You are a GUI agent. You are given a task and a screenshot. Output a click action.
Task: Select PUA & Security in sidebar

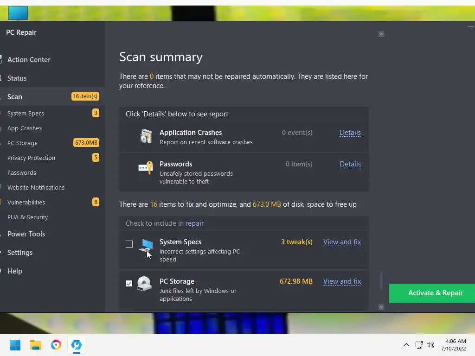(x=27, y=217)
